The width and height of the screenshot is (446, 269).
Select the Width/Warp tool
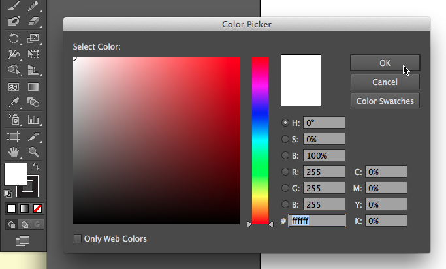pos(13,54)
